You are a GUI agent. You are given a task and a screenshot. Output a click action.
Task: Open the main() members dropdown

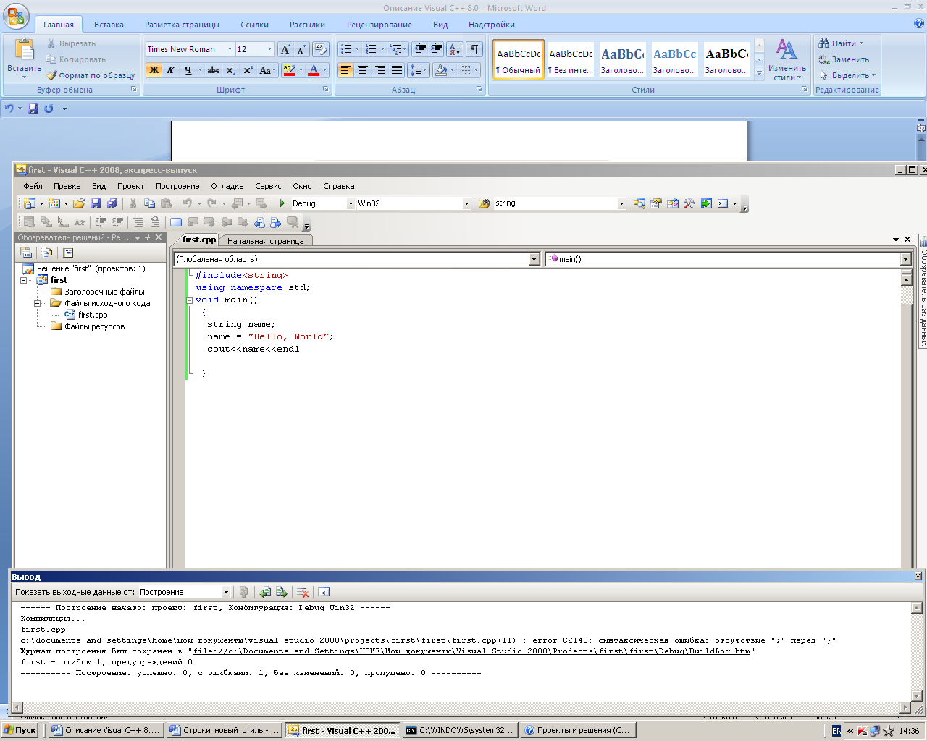[905, 259]
